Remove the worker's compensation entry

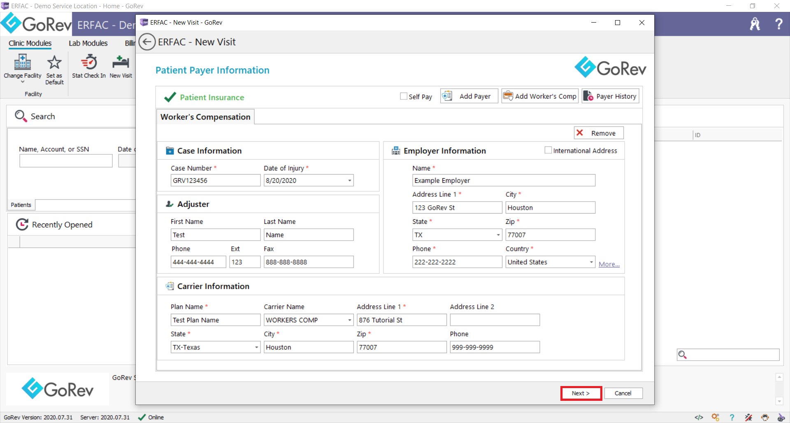click(599, 133)
